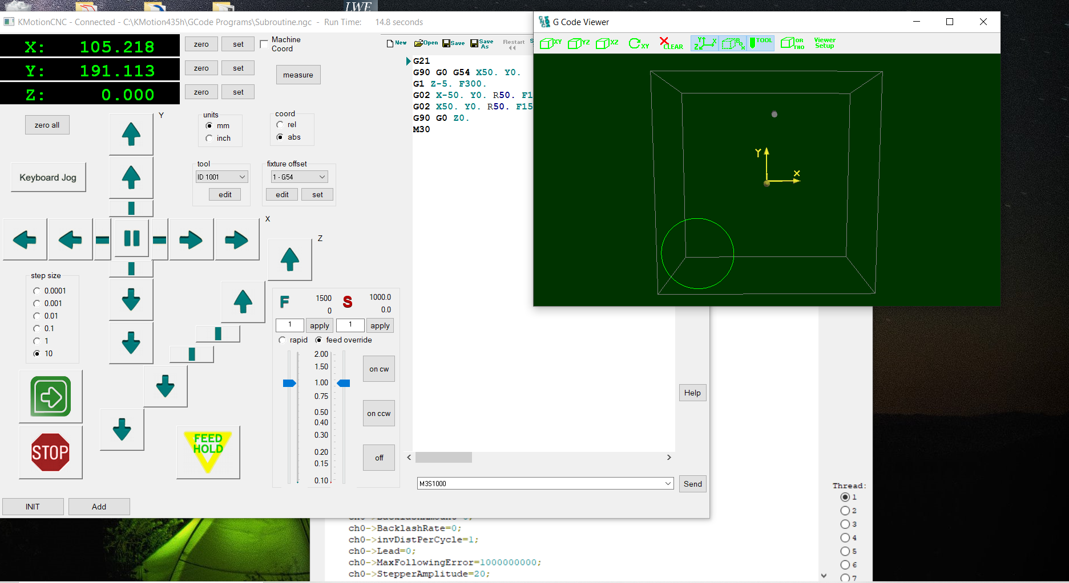Click the measure button
1069x583 pixels.
point(298,75)
